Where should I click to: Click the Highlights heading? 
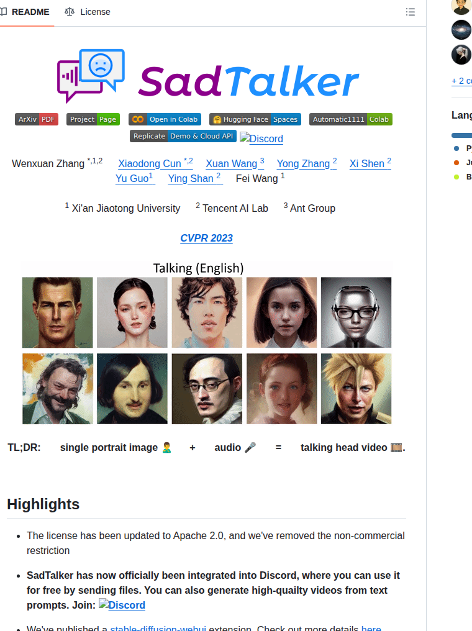pos(43,504)
